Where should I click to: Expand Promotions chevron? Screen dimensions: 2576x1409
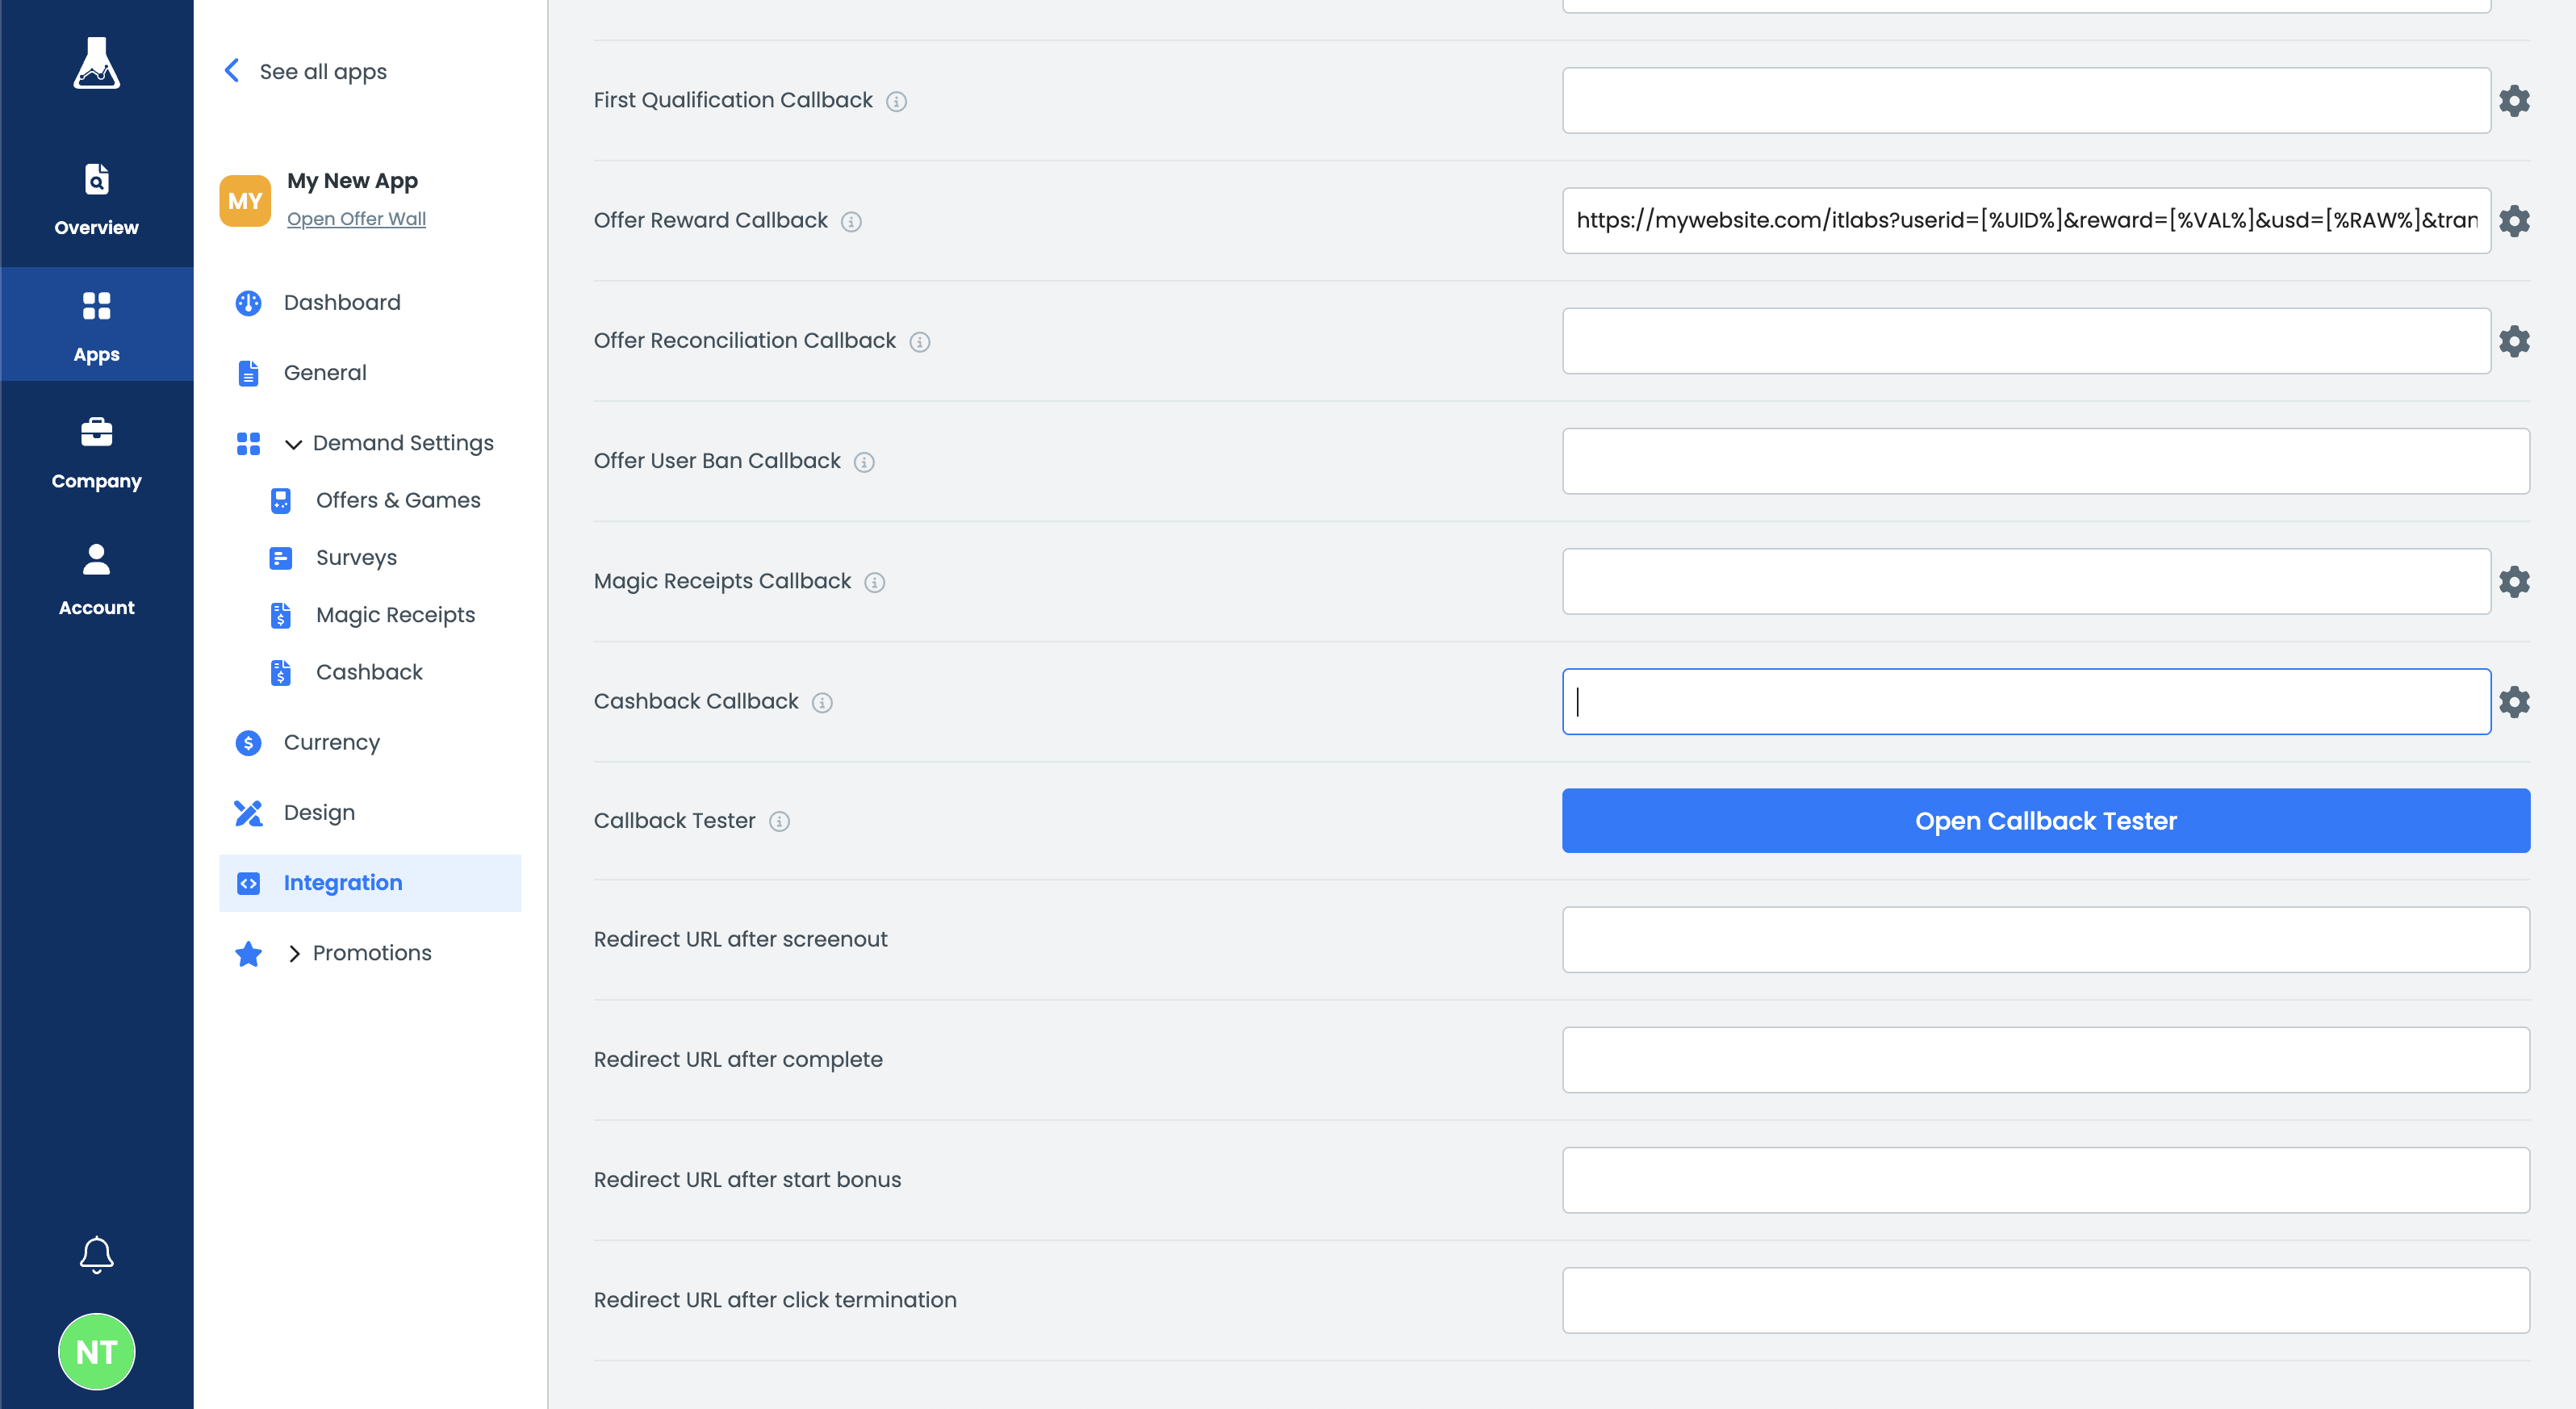coord(294,953)
